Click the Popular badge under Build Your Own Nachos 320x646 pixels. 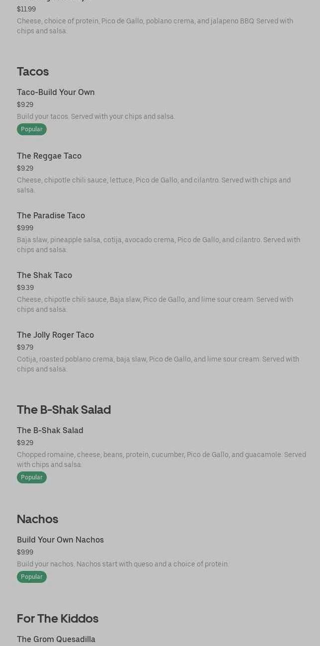click(x=32, y=577)
